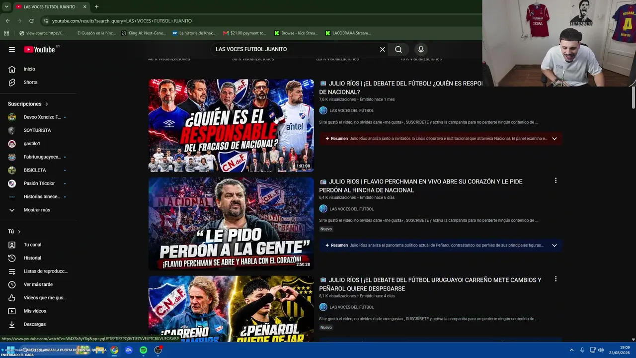Open a new browser tab
This screenshot has height=358, width=636.
(x=96, y=6)
